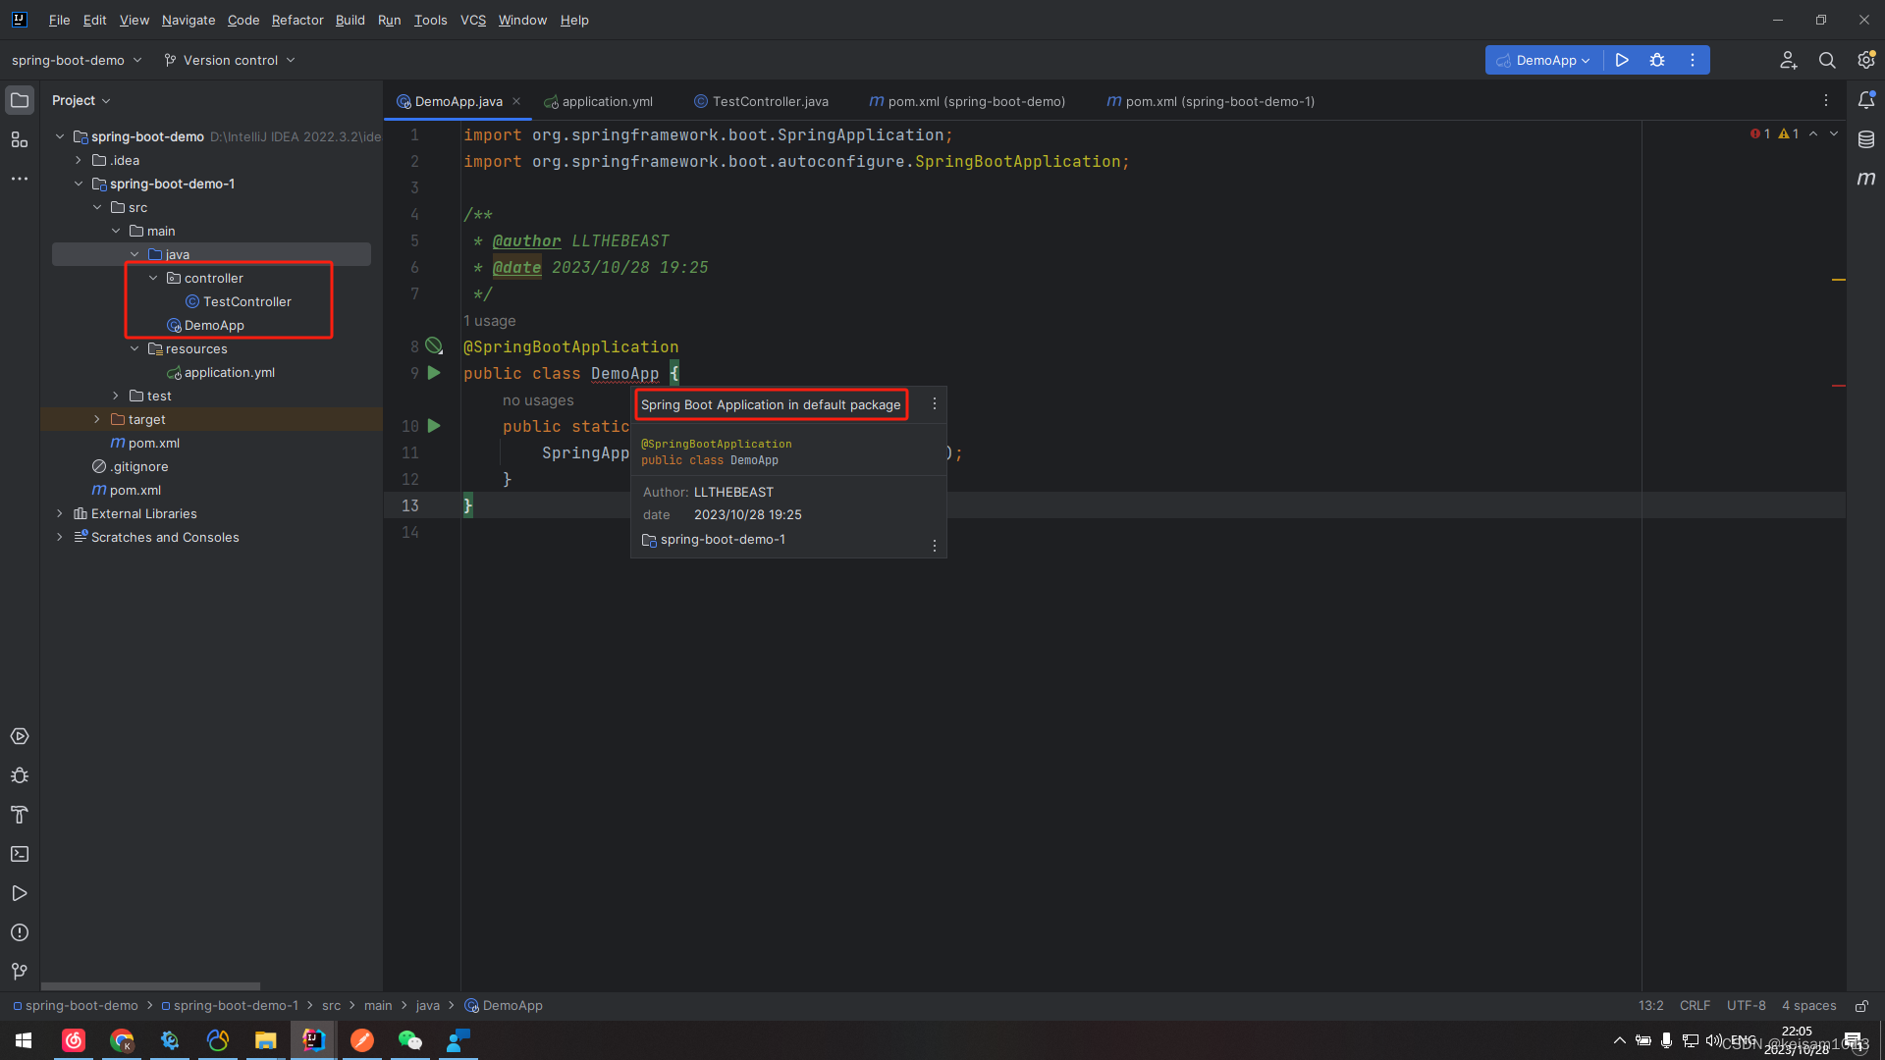1885x1060 pixels.
Task: Open the Terminal tool window
Action: [x=20, y=854]
